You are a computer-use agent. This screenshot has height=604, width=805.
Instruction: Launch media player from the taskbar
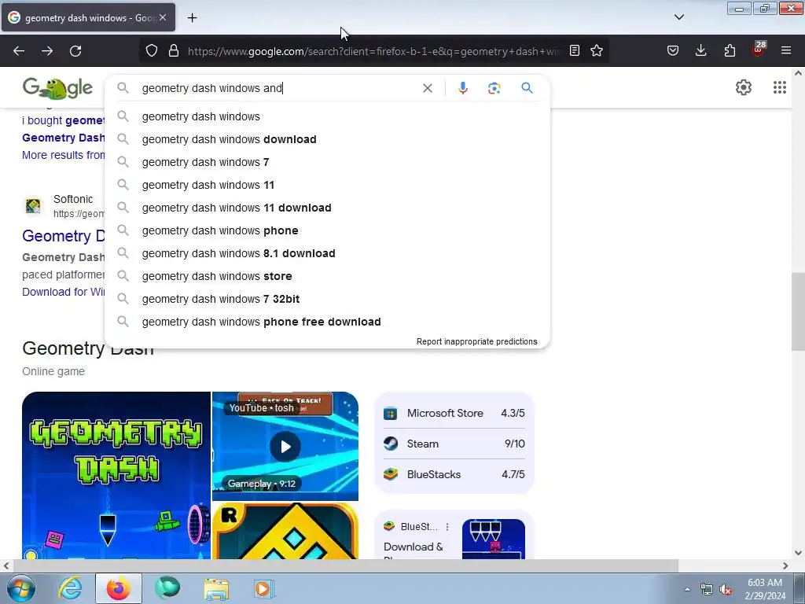[x=264, y=588]
